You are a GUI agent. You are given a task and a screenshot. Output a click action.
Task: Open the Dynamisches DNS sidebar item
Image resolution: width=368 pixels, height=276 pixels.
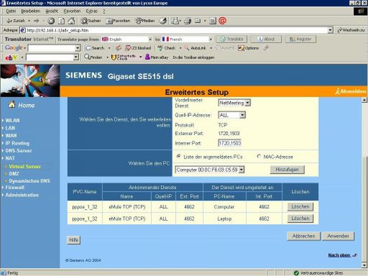click(29, 181)
